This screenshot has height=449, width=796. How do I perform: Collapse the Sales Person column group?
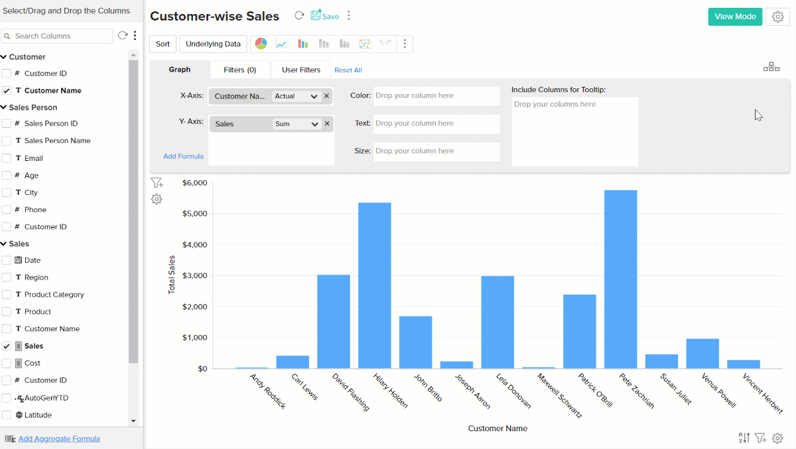[4, 107]
